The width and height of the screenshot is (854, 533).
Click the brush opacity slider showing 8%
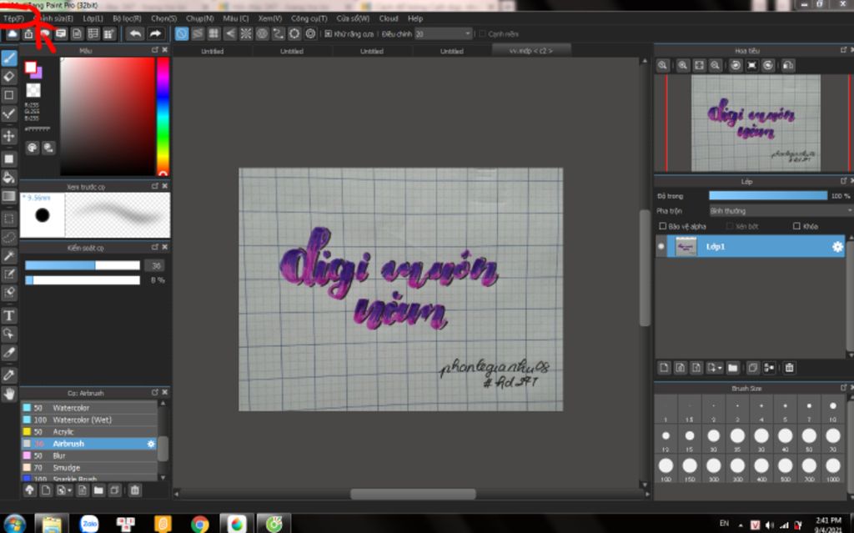point(83,280)
